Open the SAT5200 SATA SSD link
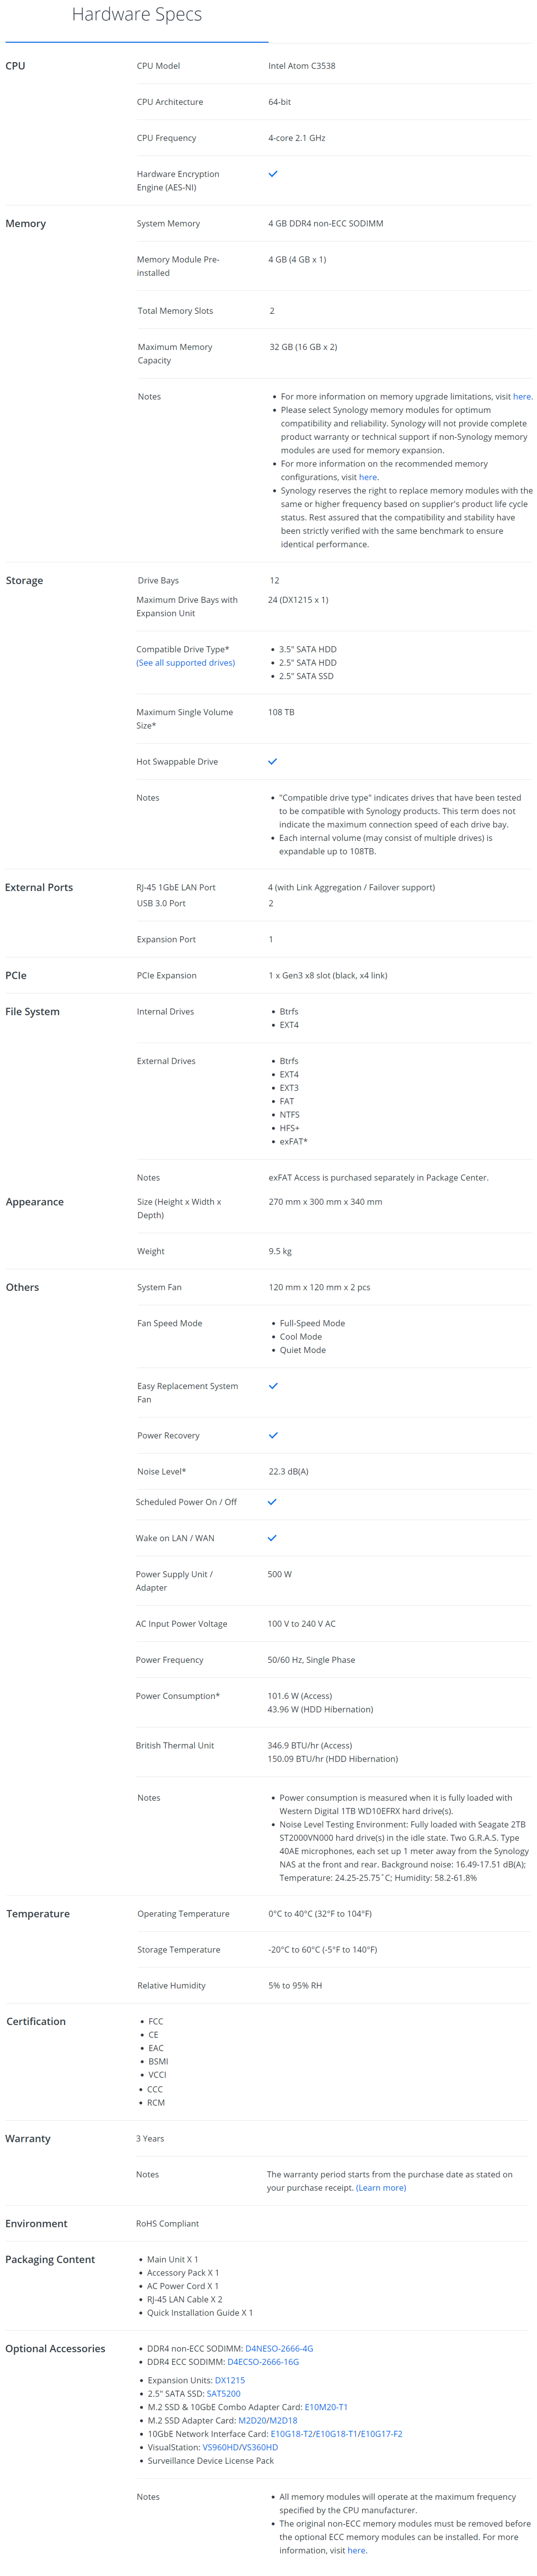Screen dimensions: 537x2576 pyautogui.click(x=224, y=2393)
